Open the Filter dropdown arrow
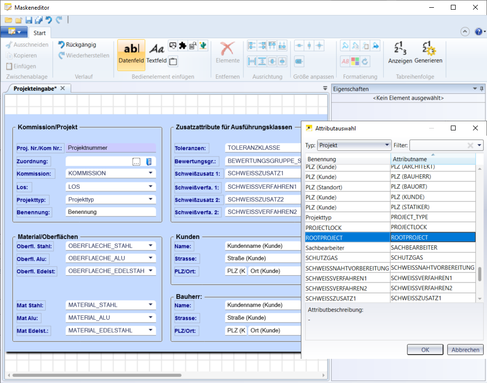Screen dimensions: 487x383 (479, 145)
